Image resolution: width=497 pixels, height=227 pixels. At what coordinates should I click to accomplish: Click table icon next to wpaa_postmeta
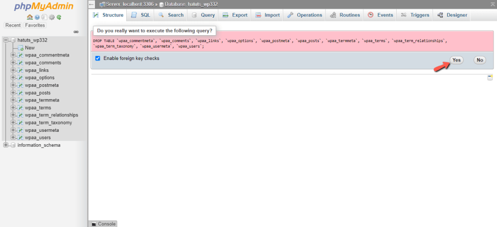[x=20, y=85]
